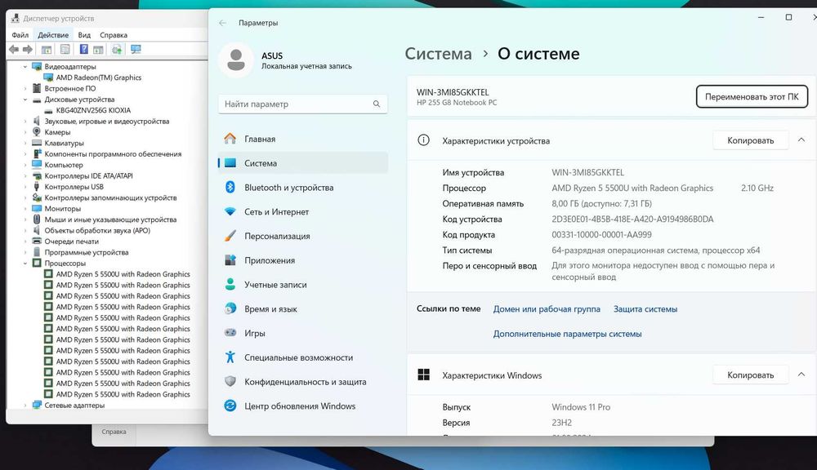817x470 pixels.
Task: Click the back arrow in Параметры window
Action: pos(222,23)
